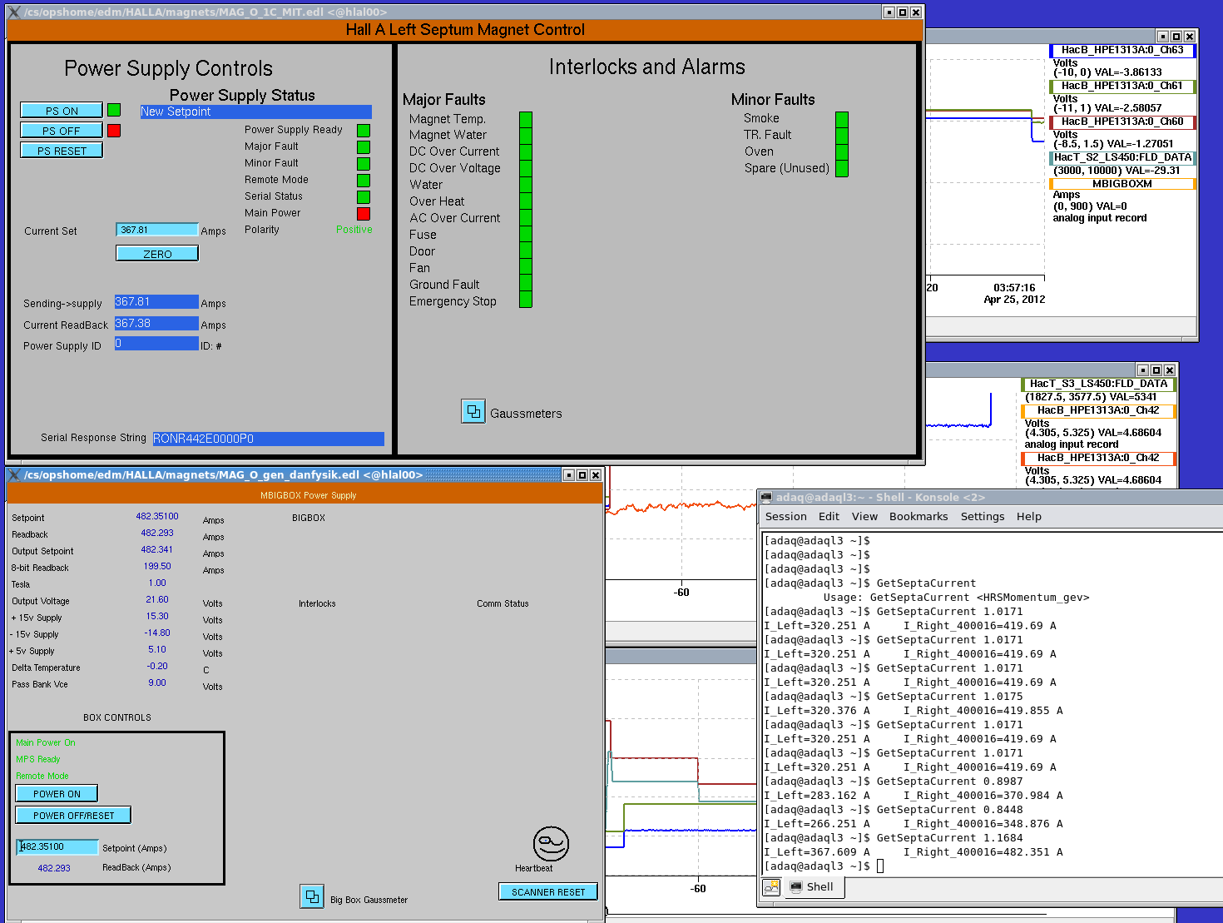Maximize the Septum Magnet Control window
This screenshot has height=923, width=1223.
click(903, 12)
